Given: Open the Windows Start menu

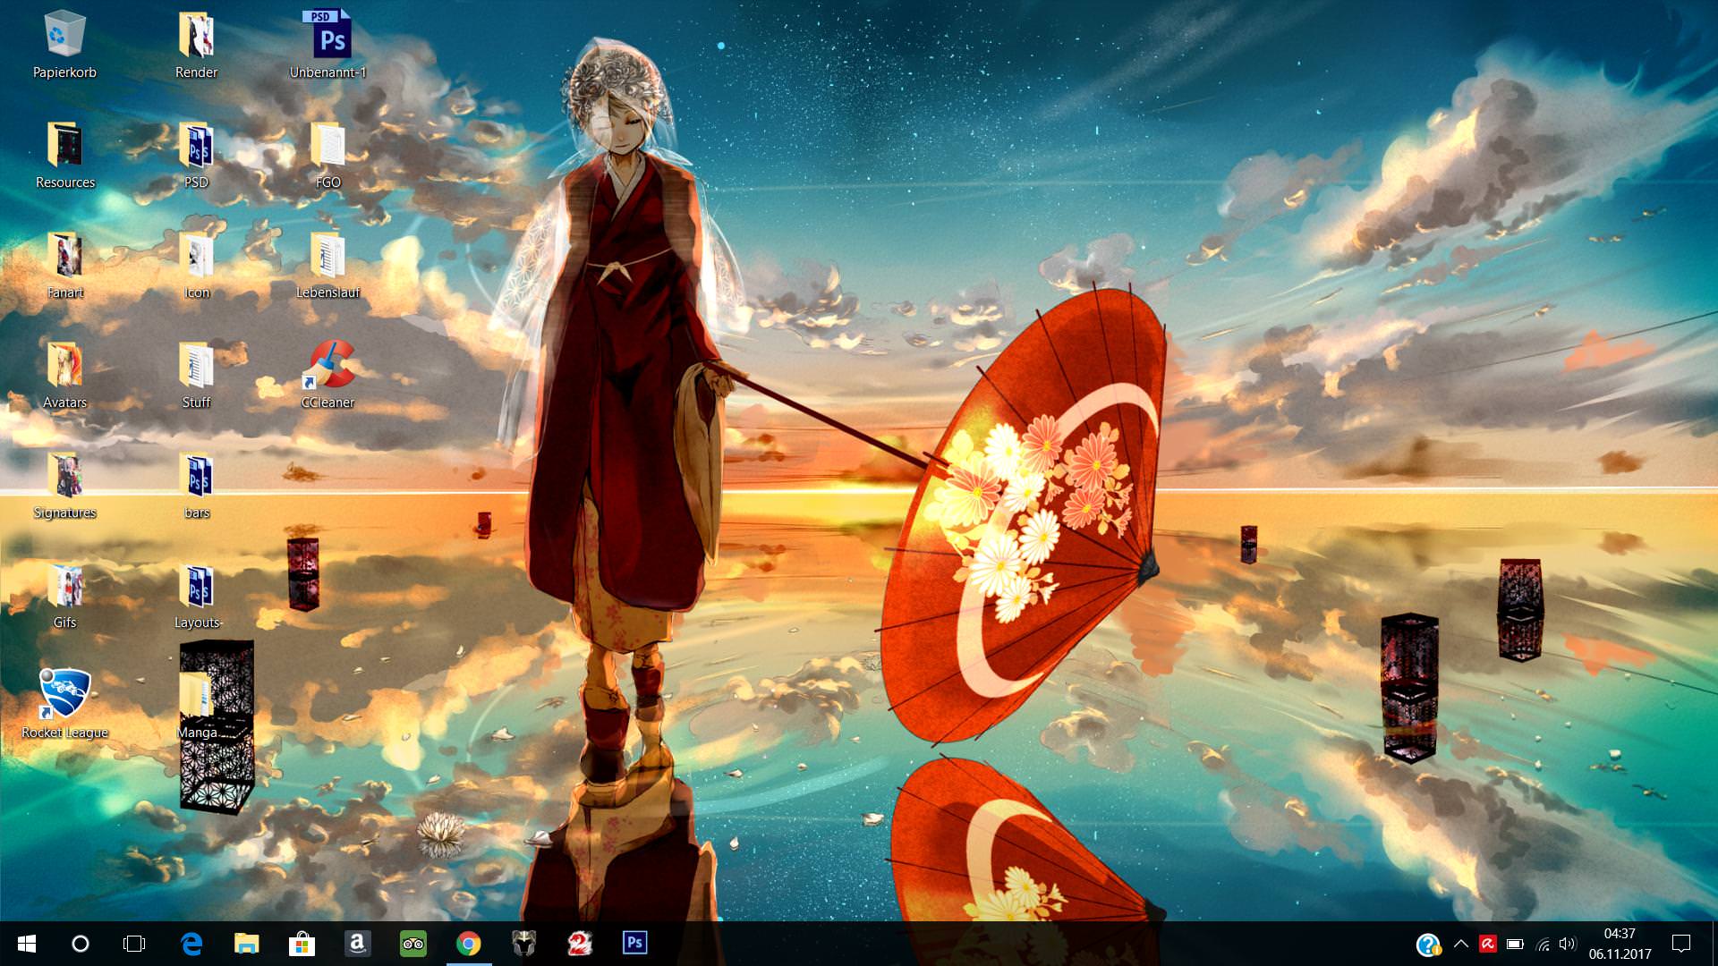Looking at the screenshot, I should 27,944.
